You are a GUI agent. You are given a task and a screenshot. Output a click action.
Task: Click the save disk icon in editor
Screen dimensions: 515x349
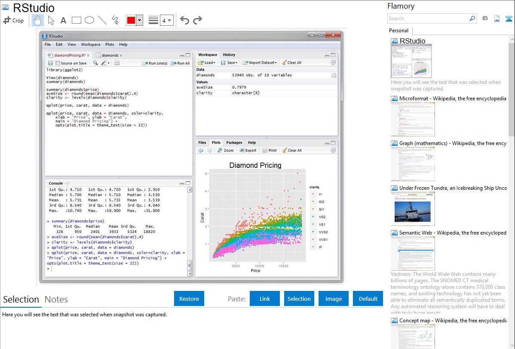pos(50,63)
